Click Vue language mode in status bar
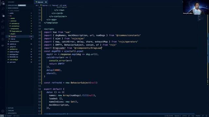Viewport: 209px width, 117px height. (193, 116)
